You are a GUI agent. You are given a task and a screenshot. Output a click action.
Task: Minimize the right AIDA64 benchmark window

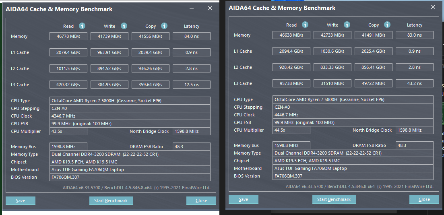click(415, 7)
